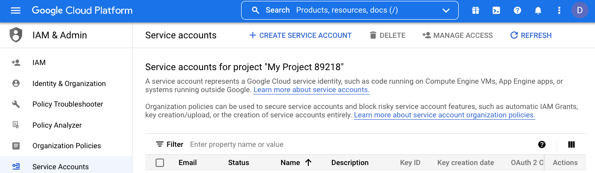The image size is (595, 173).
Task: Go to Identity & Organization page
Action: [x=69, y=84]
